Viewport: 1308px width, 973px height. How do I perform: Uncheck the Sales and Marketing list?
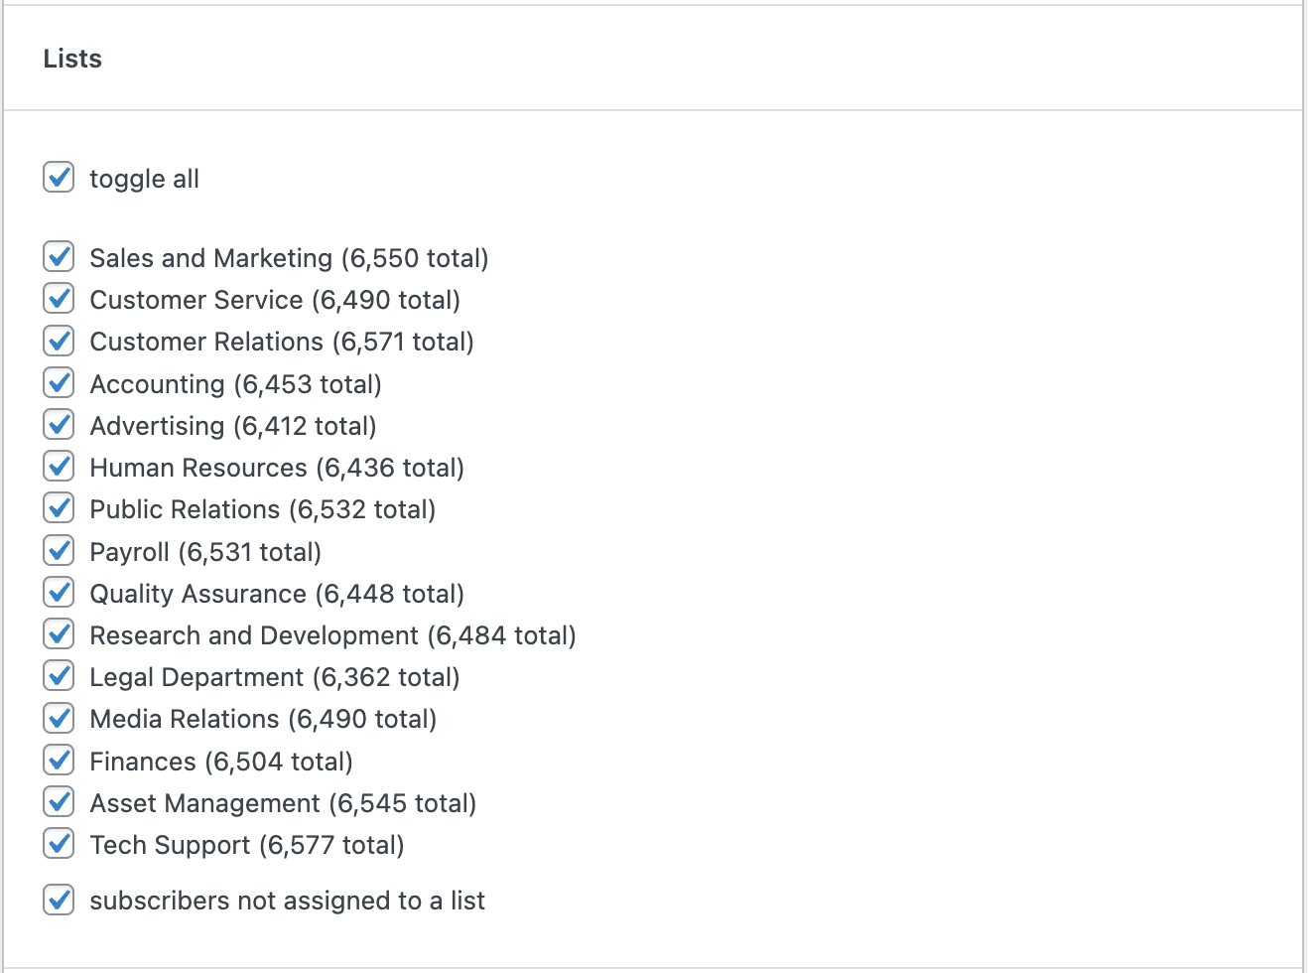[59, 256]
